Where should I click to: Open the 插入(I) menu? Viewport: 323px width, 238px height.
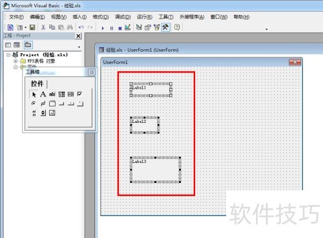point(79,17)
